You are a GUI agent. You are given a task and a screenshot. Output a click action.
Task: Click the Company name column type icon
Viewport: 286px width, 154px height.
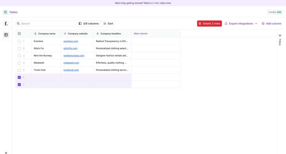point(35,33)
